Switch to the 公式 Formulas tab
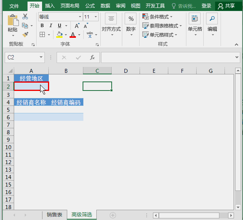This screenshot has height=220, width=243. pyautogui.click(x=90, y=6)
